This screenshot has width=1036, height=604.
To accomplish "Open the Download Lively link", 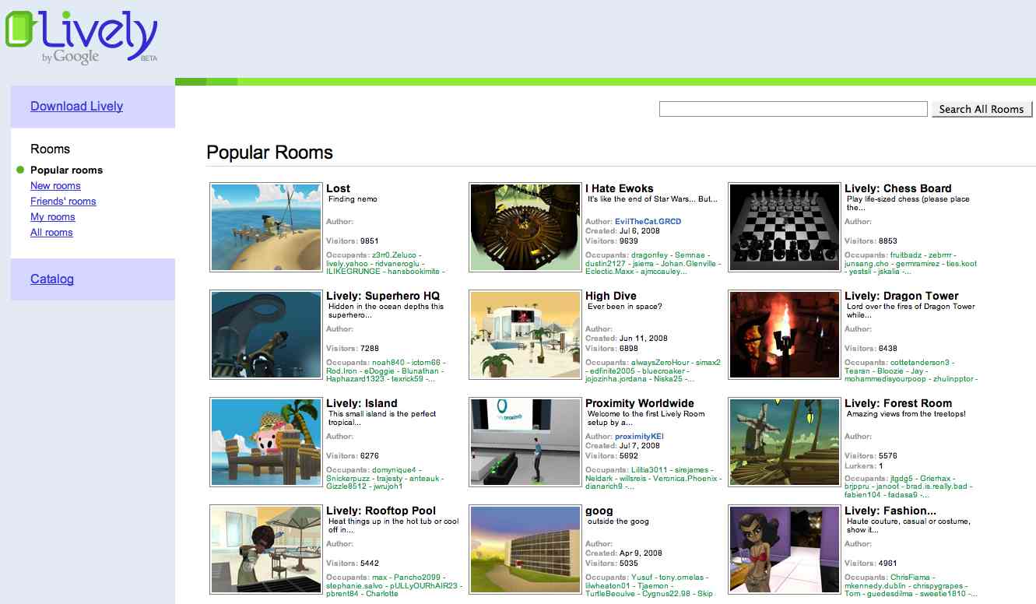I will coord(76,107).
